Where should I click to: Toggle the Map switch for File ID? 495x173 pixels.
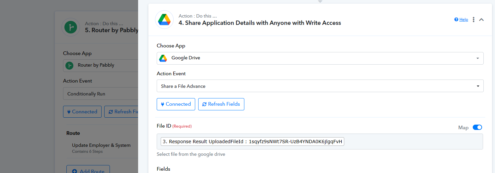tap(477, 127)
